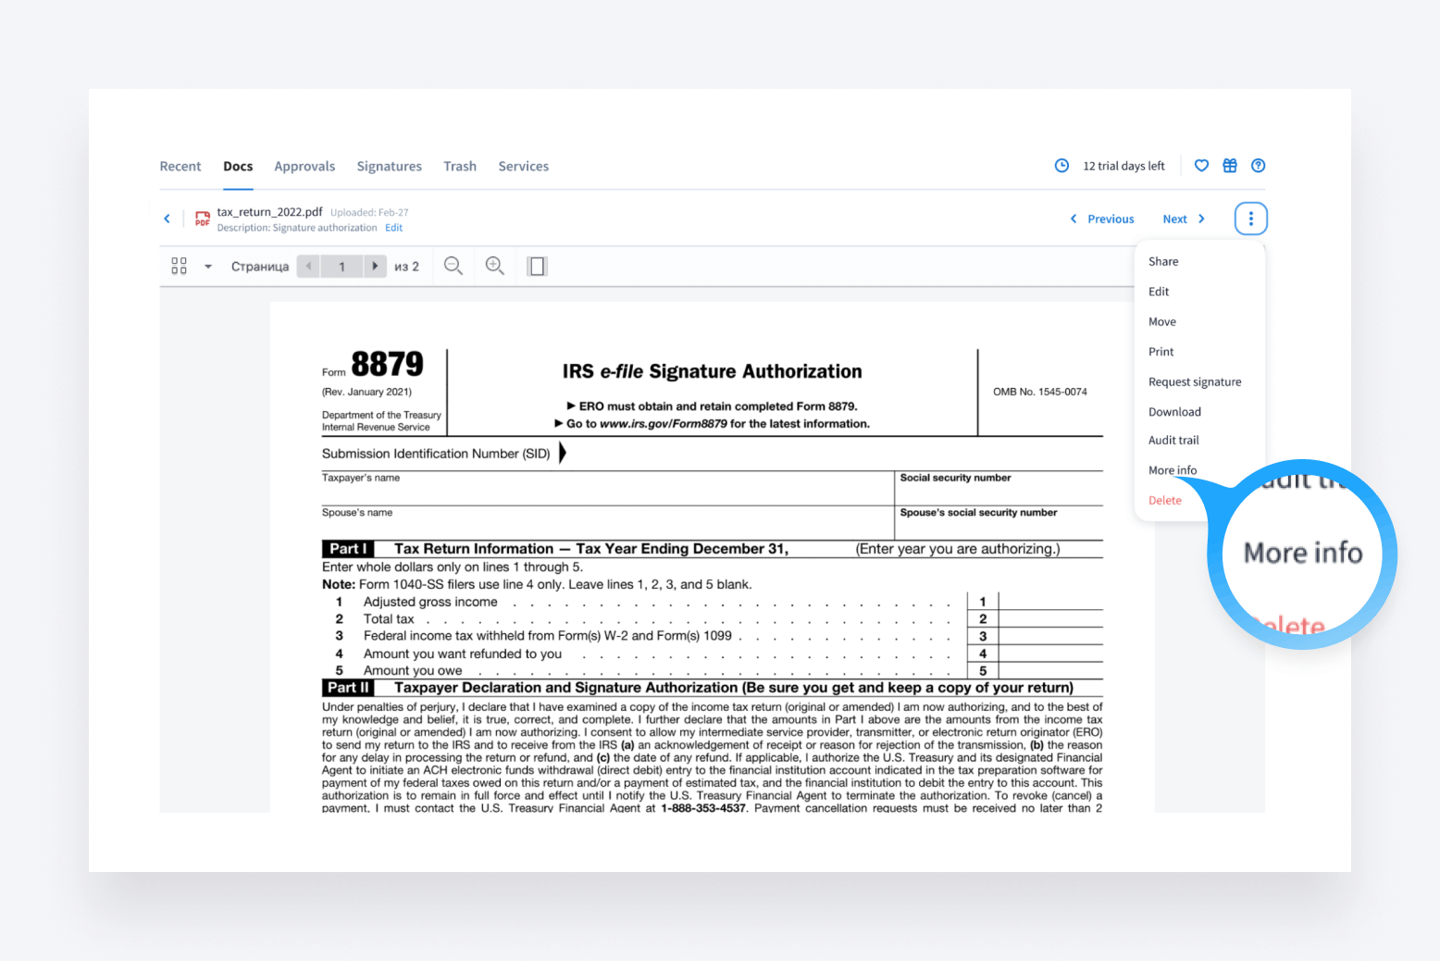1440x972 pixels.
Task: Go back using the left chevron arrow
Action: (168, 219)
